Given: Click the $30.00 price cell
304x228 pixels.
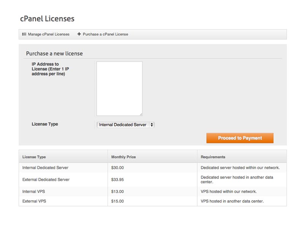Looking at the screenshot, I should 152,168.
